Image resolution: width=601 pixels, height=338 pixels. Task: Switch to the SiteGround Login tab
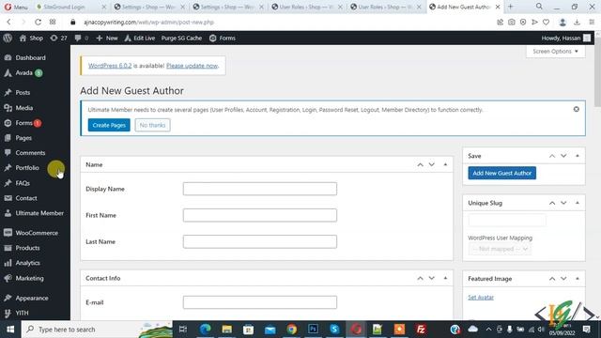(x=64, y=7)
